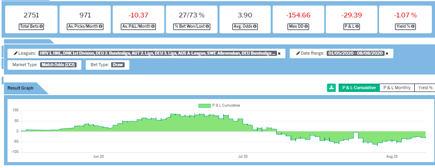Click the info icon beside Av. P&L/Month

[153, 27]
